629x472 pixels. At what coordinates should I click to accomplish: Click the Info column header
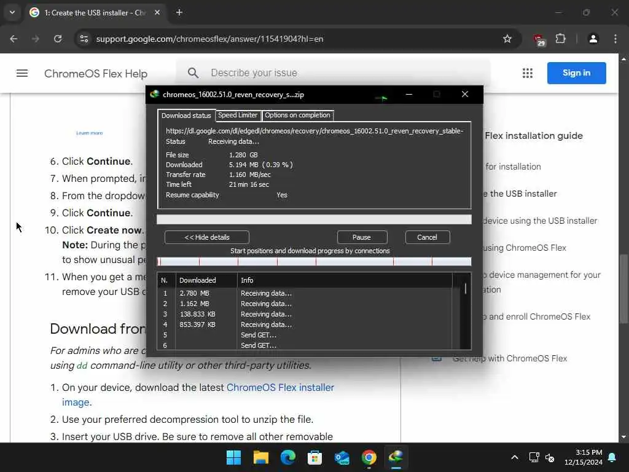(x=345, y=280)
